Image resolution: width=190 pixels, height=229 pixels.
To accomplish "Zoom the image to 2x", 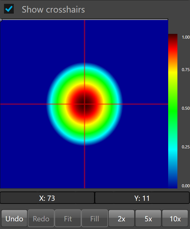I will [122, 219].
